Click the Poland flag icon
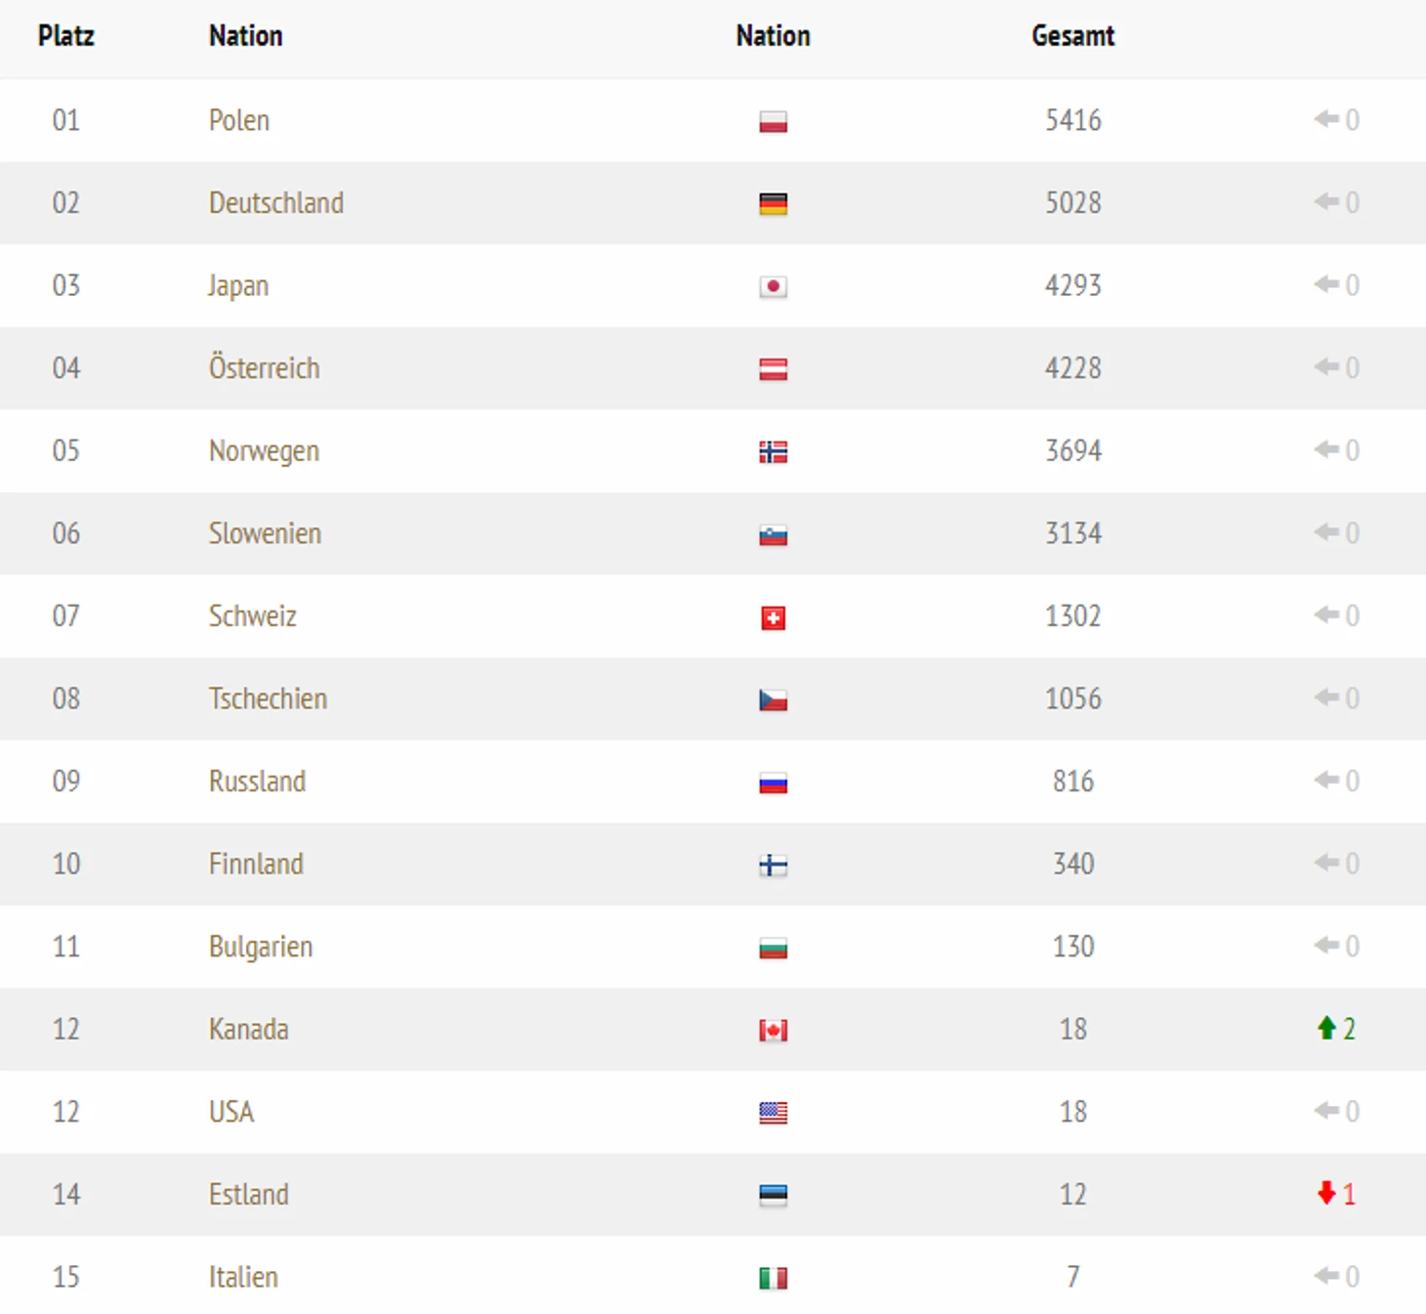Viewport: 1426px width, 1314px height. point(773,122)
